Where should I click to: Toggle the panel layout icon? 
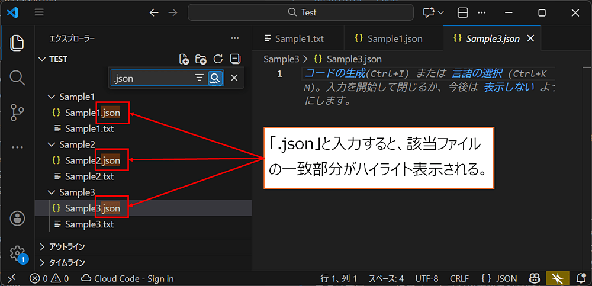[x=462, y=12]
